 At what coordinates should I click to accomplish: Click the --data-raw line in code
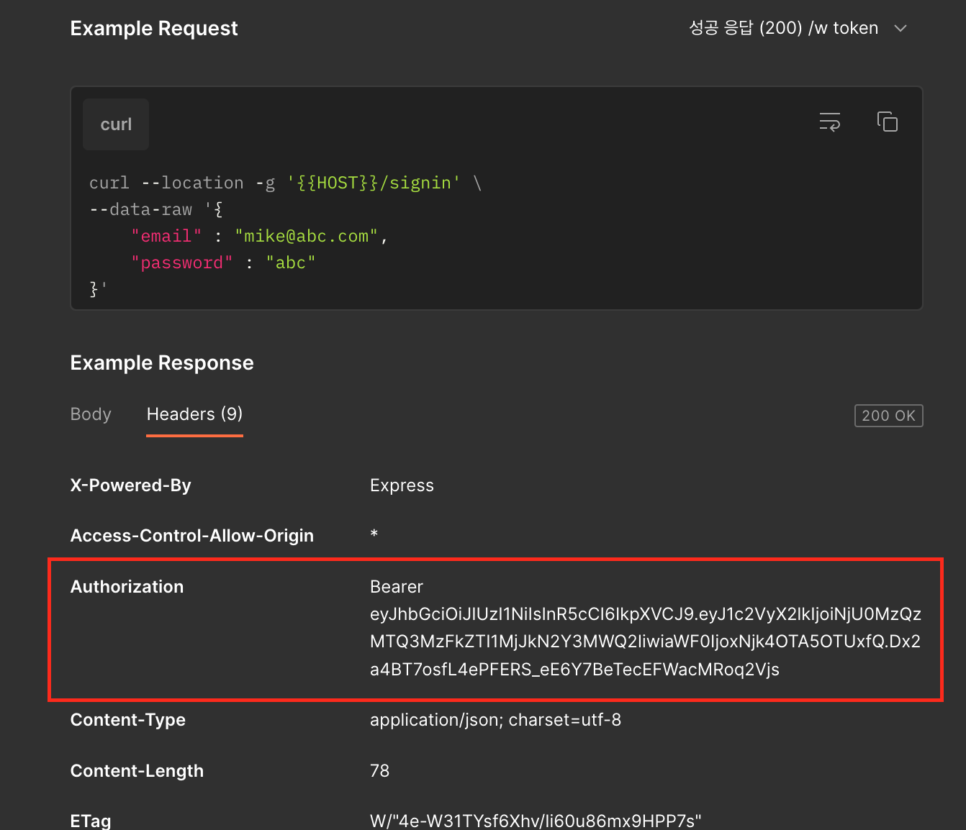click(156, 210)
